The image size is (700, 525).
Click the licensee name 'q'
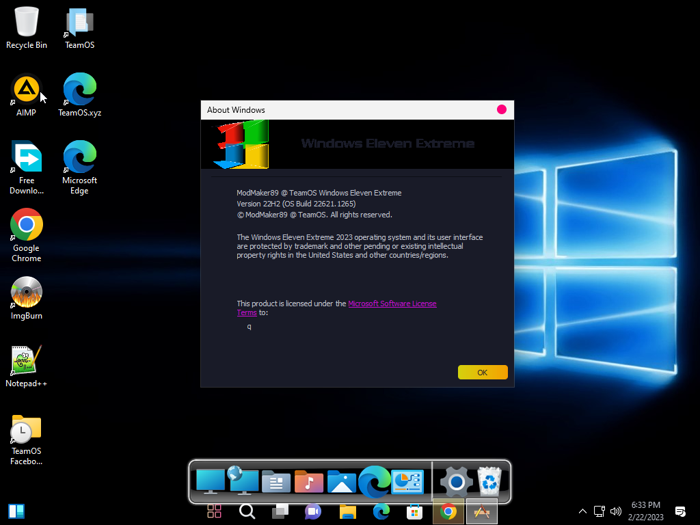[x=249, y=327]
